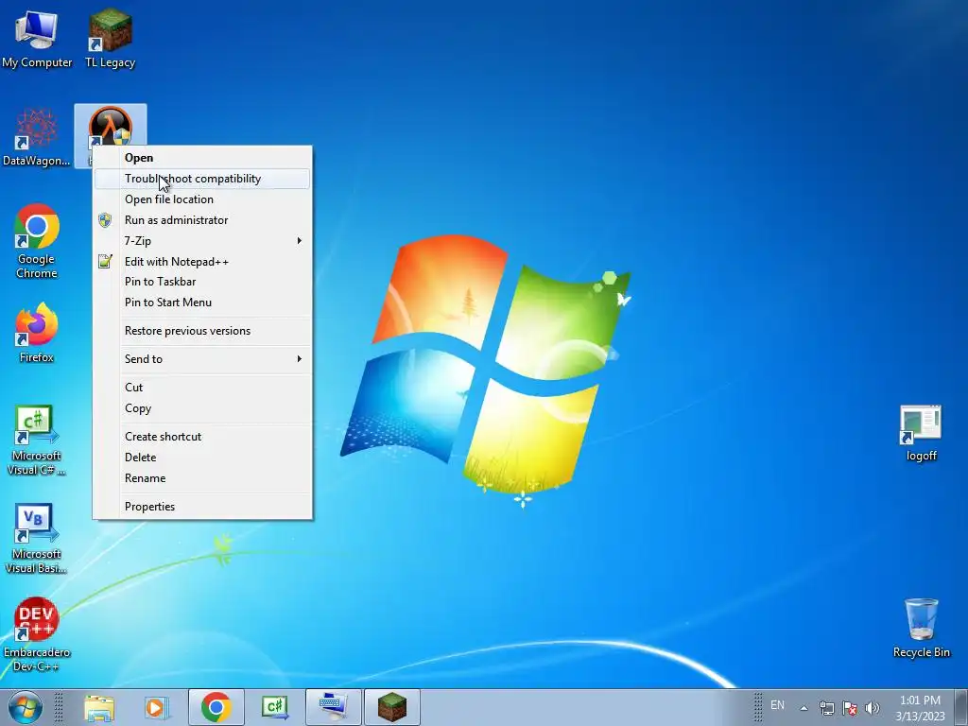Viewport: 968px width, 726px height.
Task: Open the volume speaker tray icon
Action: (x=873, y=707)
